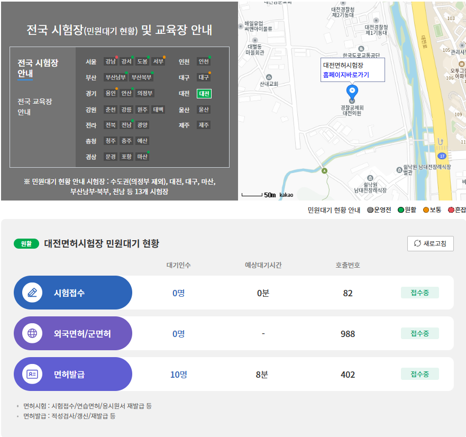Select the 전남 test center

click(x=126, y=125)
